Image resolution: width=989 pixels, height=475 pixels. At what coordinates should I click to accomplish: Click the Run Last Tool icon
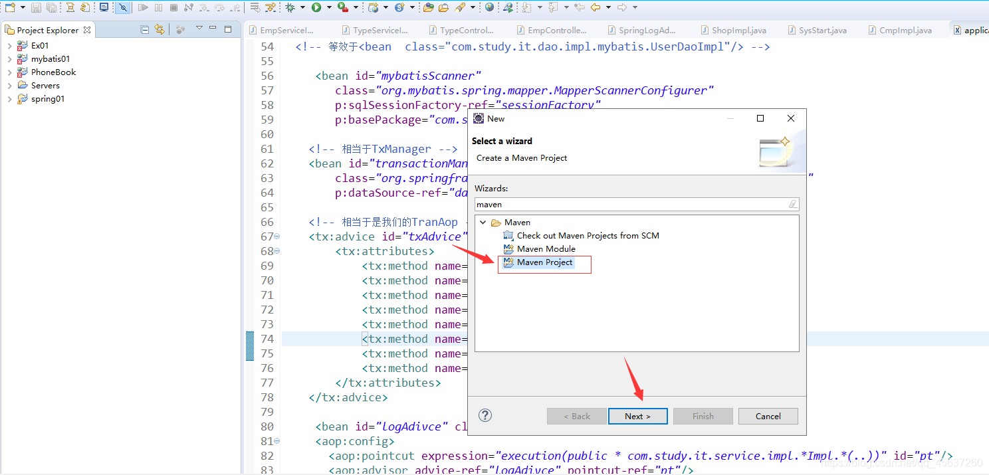(x=342, y=7)
